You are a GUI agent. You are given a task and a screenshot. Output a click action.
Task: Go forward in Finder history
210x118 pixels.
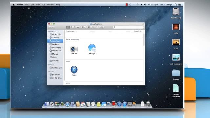(x=53, y=27)
